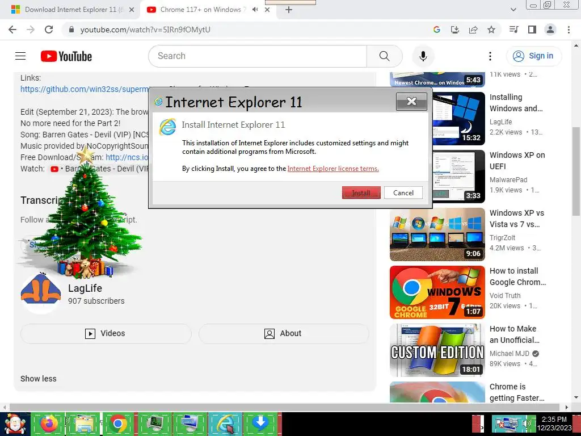
Task: Open the Installing Windows and... video thumbnail
Action: pyautogui.click(x=458, y=119)
